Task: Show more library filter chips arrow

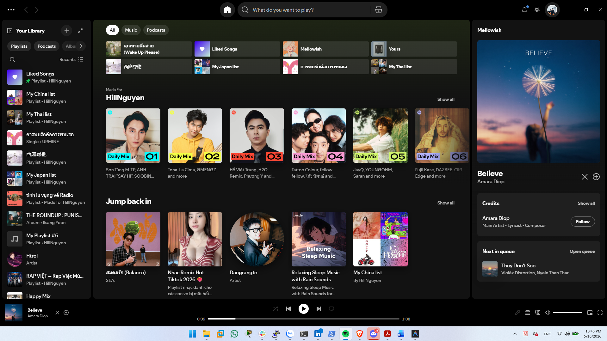Action: coord(81,46)
